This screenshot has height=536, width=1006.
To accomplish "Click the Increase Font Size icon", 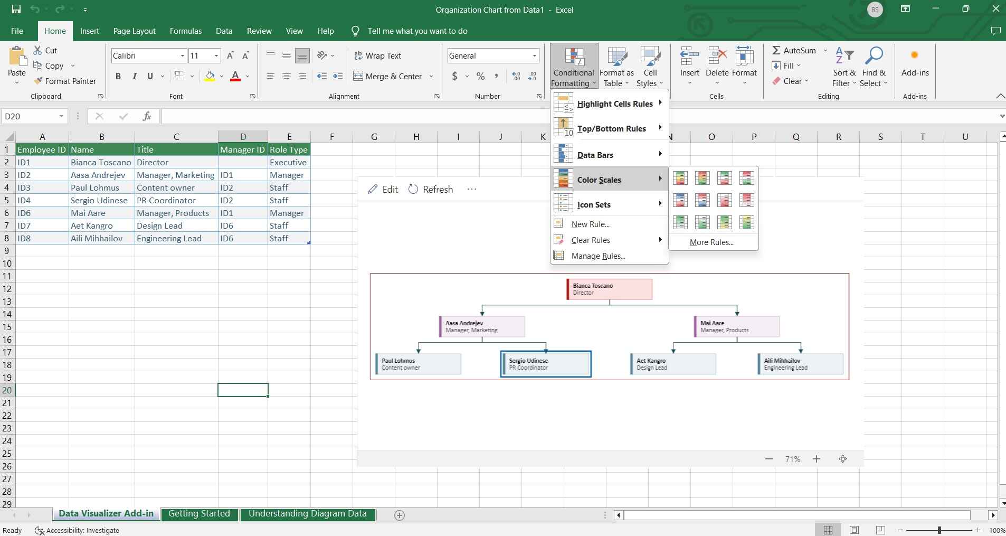I will point(230,55).
